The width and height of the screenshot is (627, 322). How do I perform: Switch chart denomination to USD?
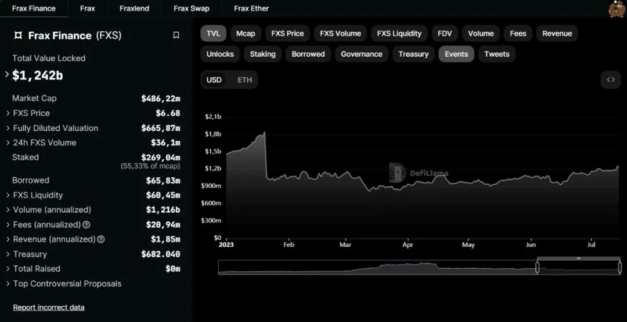[x=214, y=80]
